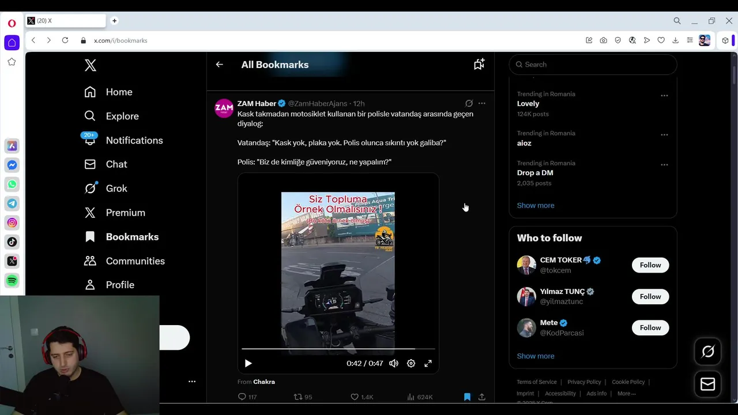The height and width of the screenshot is (415, 738).
Task: Seek on the video progress bar
Action: tap(338, 349)
